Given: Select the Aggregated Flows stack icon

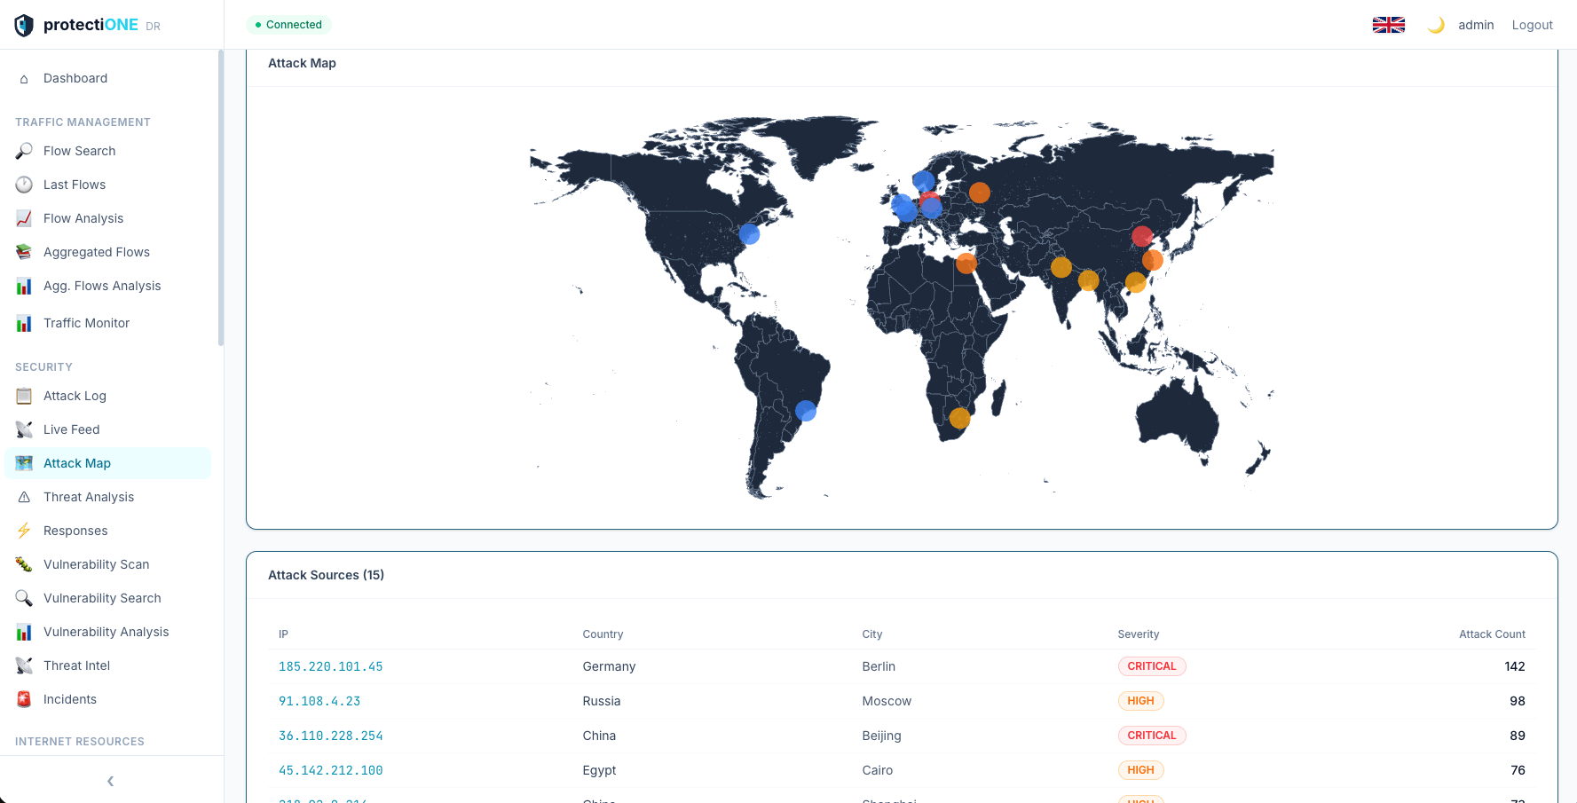Looking at the screenshot, I should (24, 252).
